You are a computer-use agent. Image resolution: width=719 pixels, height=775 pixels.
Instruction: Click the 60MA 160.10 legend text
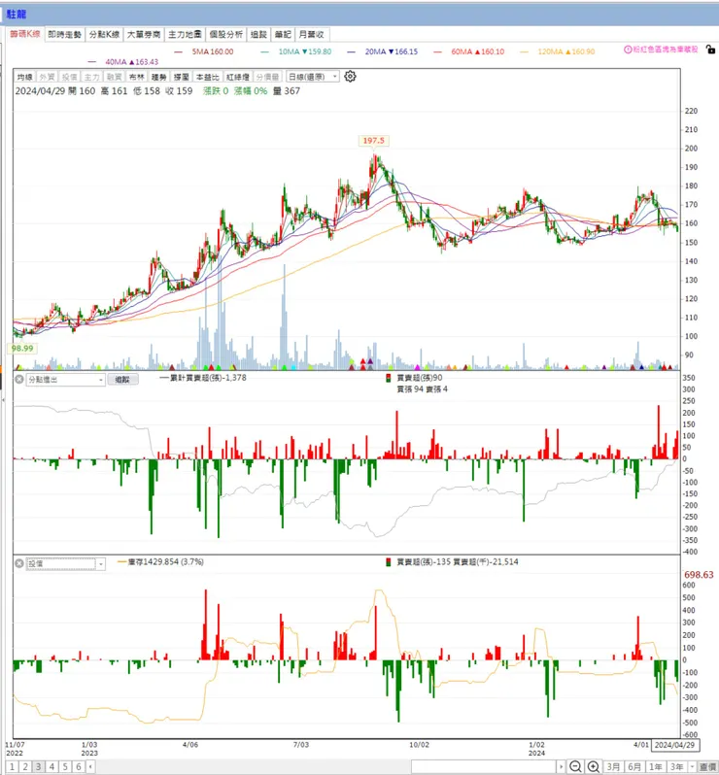[x=478, y=51]
